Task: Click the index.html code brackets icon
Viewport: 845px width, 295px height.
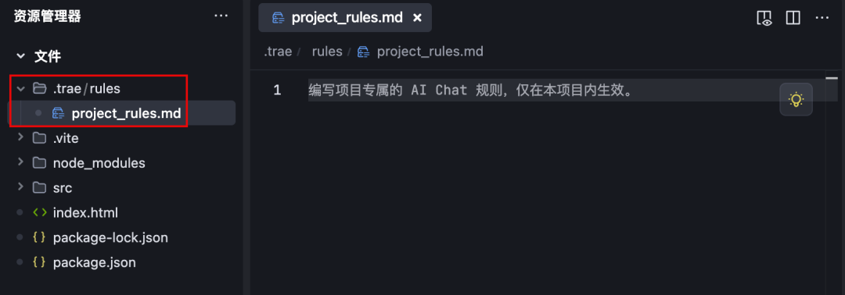Action: (39, 212)
